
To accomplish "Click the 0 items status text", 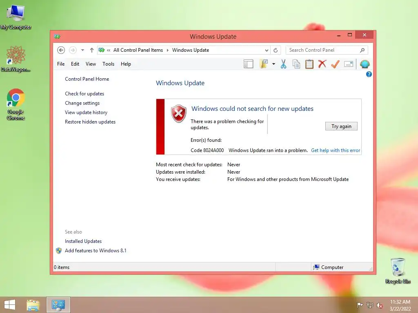I will coord(62,267).
